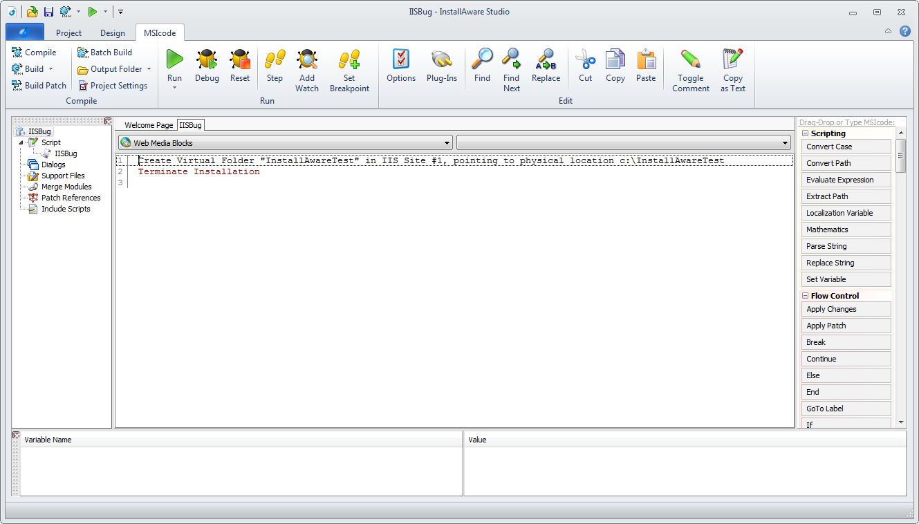Click Toggle Comment

(x=691, y=71)
